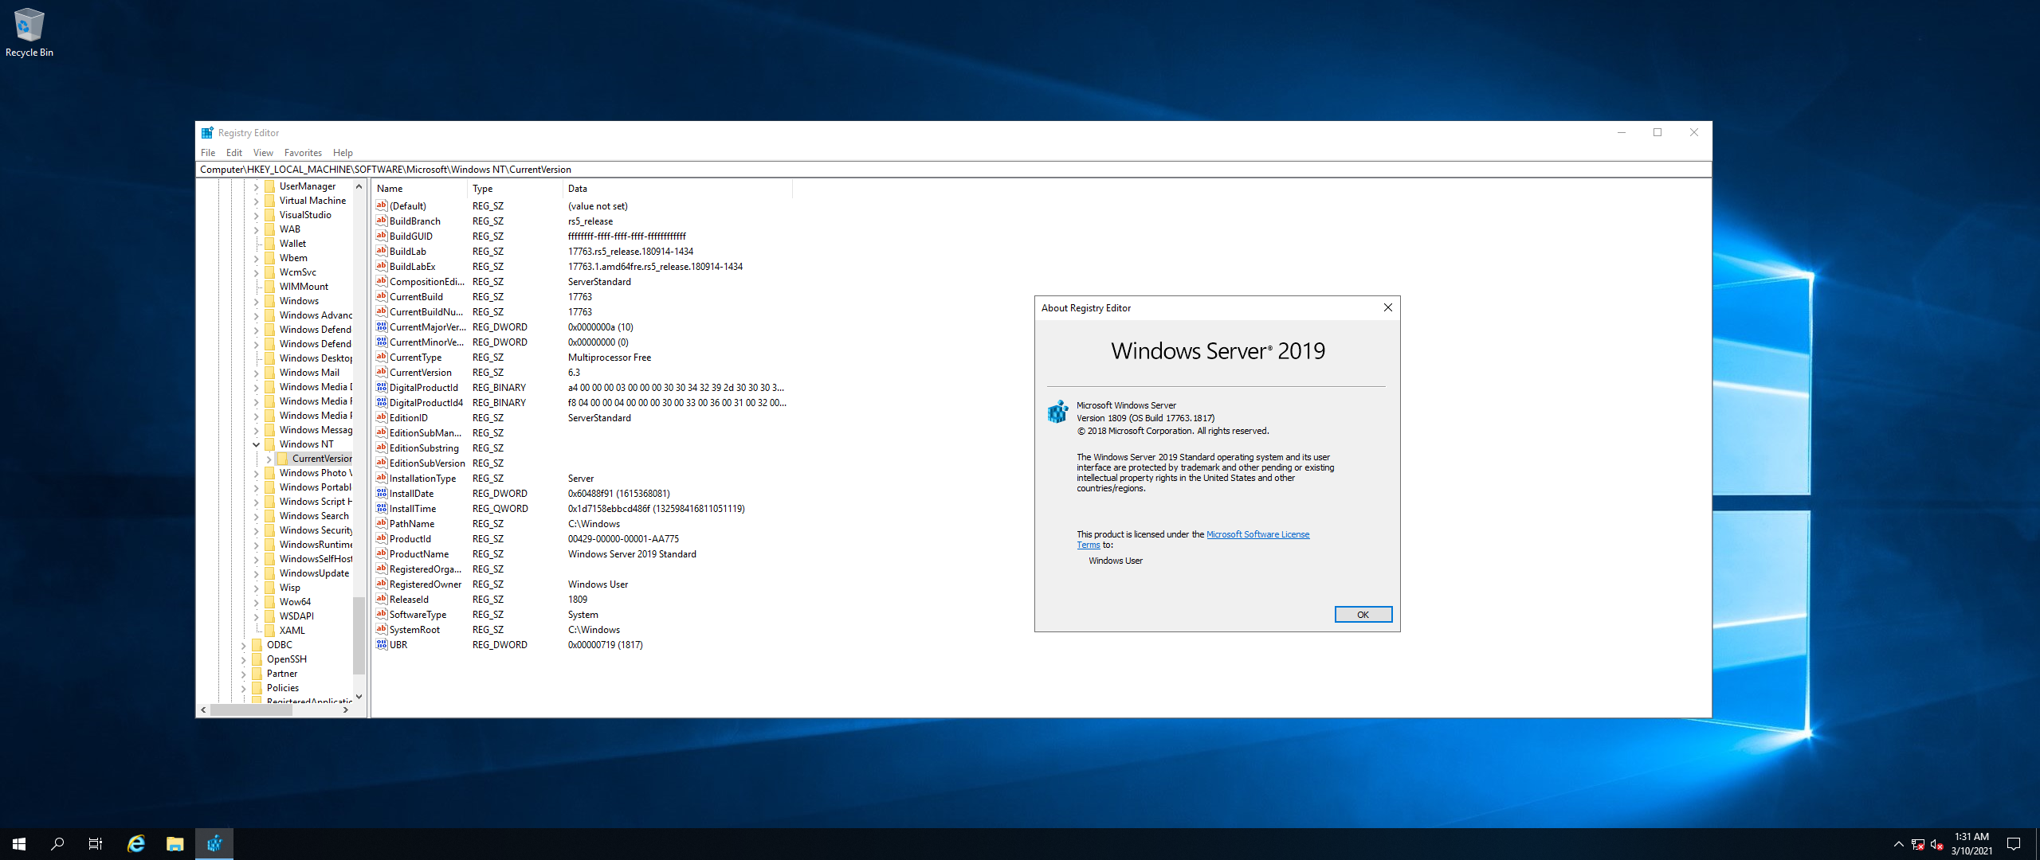Open the Favorites menu

pos(303,152)
